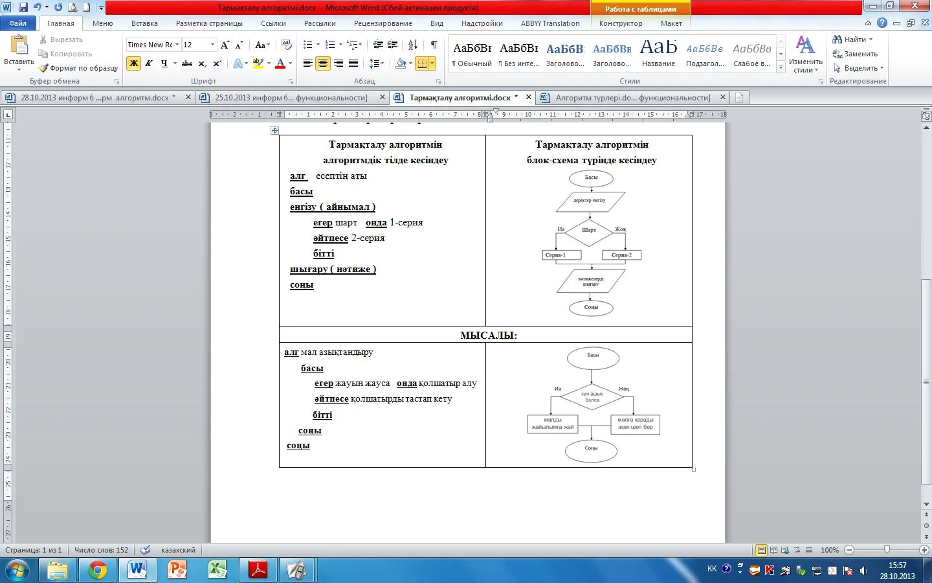The width and height of the screenshot is (932, 583).
Task: Increase the font size
Action: [225, 45]
